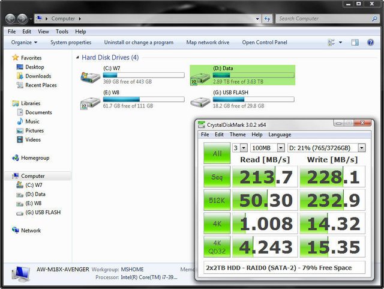Open the Explorer Help menu

point(80,31)
